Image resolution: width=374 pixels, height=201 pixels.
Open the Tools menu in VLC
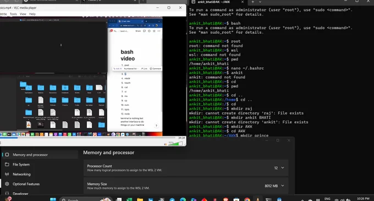pyautogui.click(x=13, y=14)
